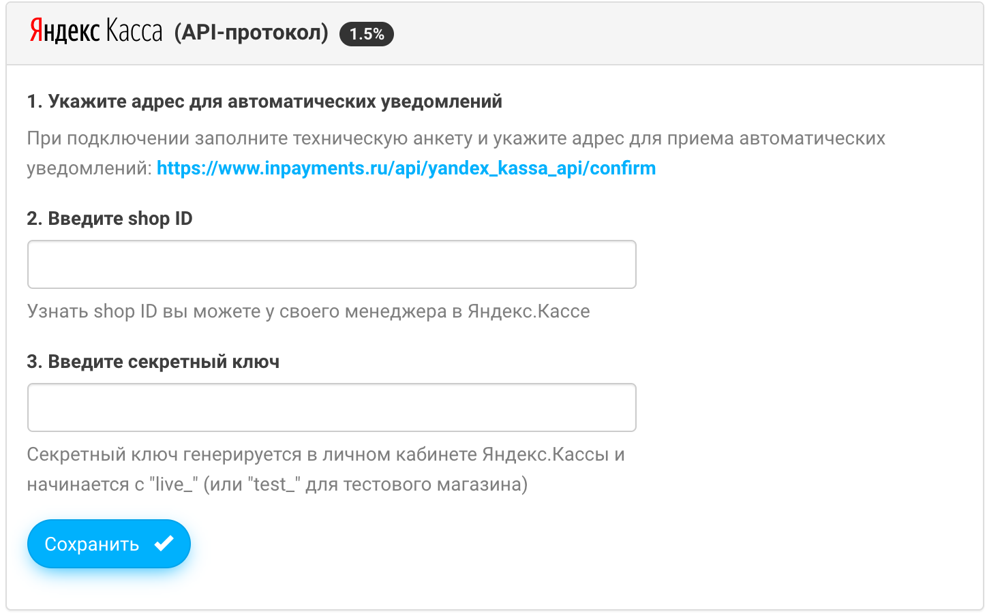Open the inpayments.ru confirm notification URL link
Screen dimensions: 987x616
[406, 168]
